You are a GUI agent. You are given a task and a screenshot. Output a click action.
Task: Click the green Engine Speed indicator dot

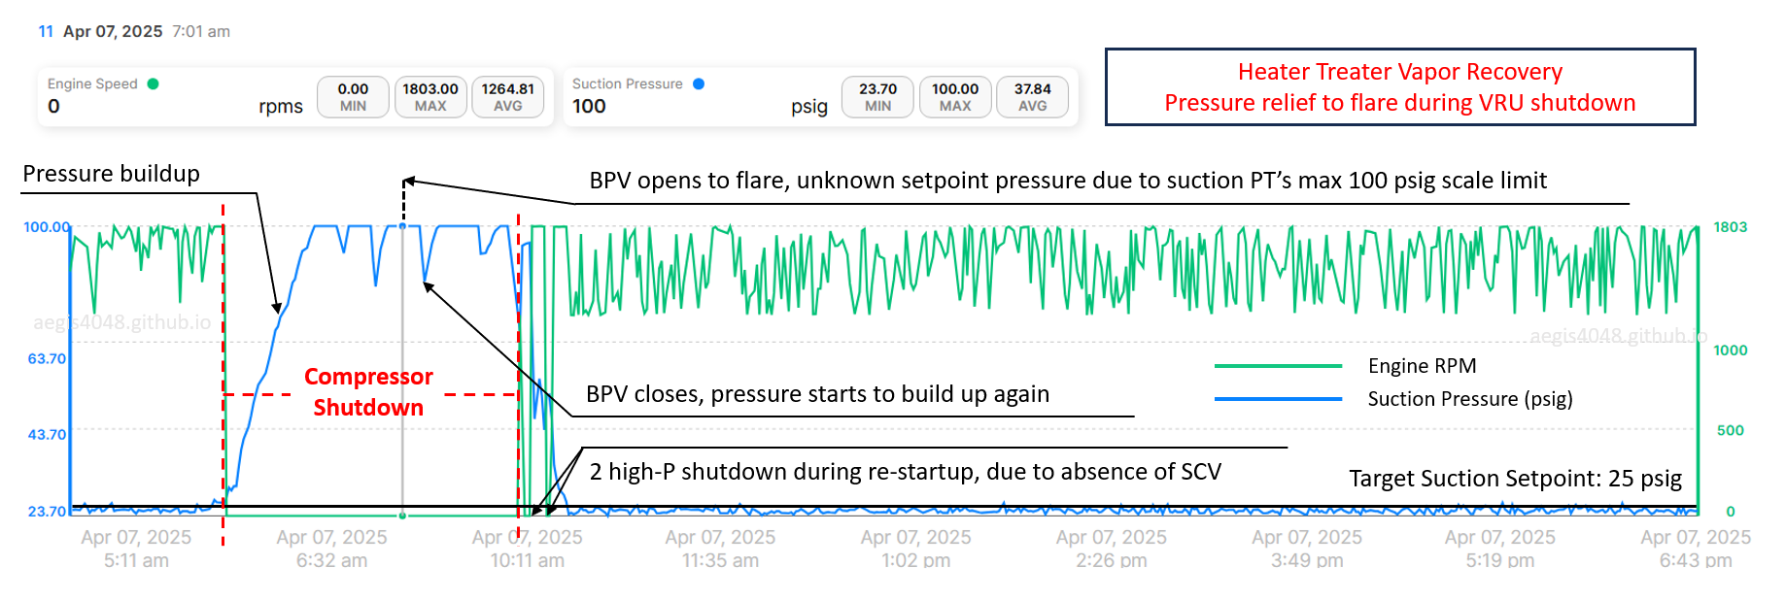[x=153, y=83]
